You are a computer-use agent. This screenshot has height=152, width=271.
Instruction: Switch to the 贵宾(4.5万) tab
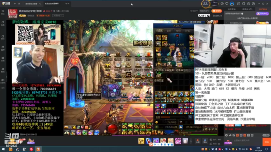pos(247,9)
